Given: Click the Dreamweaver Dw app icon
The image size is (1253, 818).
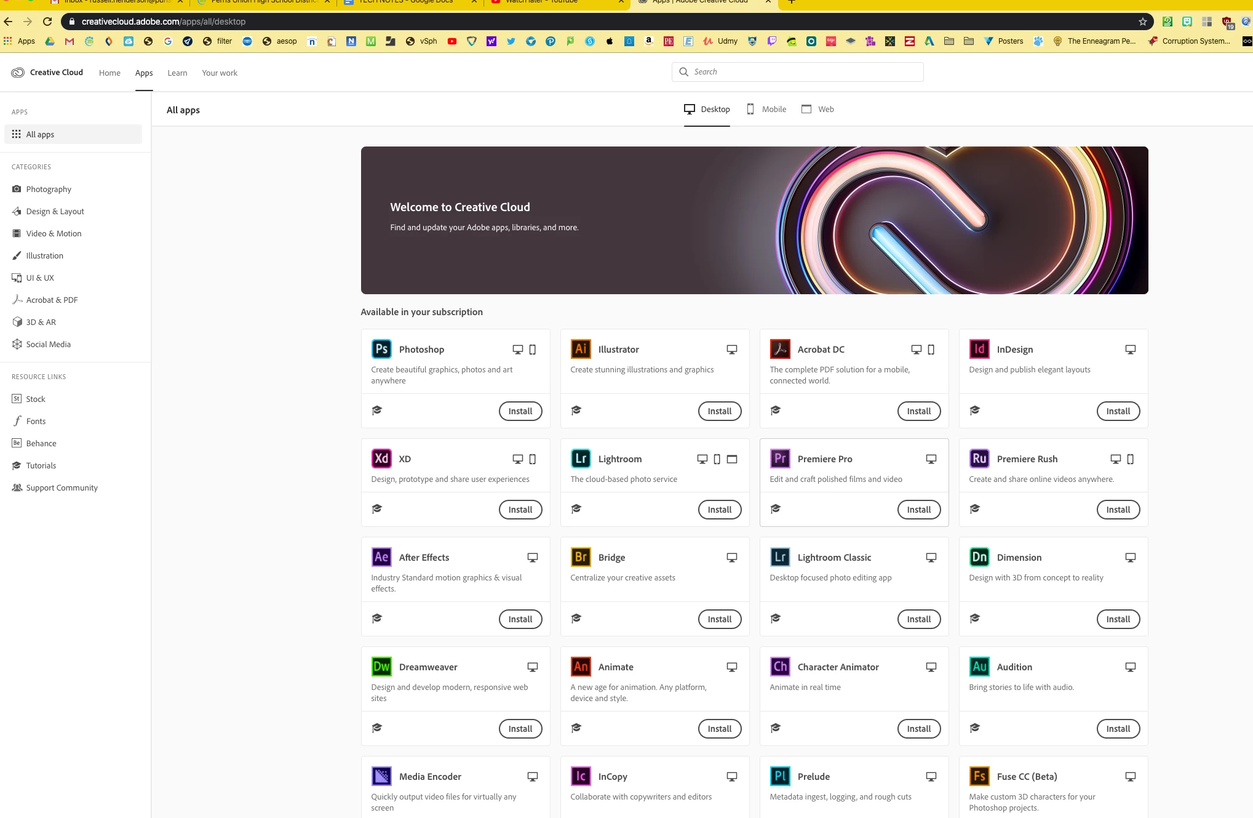Looking at the screenshot, I should coord(381,667).
